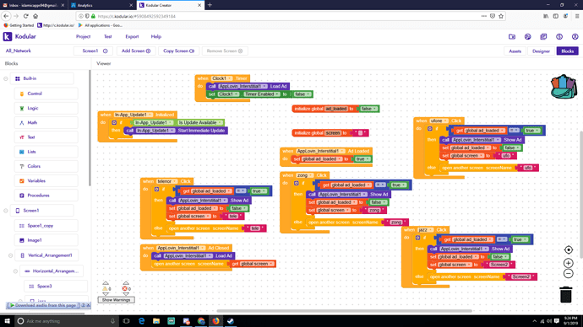Collapse Horizontal_Arrangement tree node

[15, 271]
